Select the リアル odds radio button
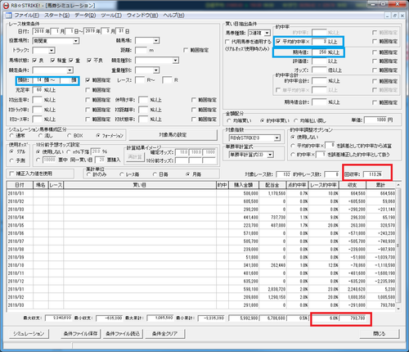This screenshot has height=352, width=409. point(11,151)
